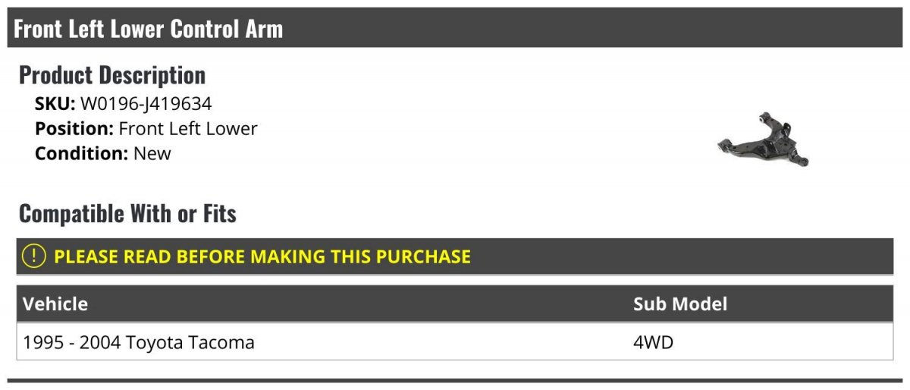Click the Front Left Lower Control Arm title
The height and width of the screenshot is (390, 910).
[x=149, y=29]
